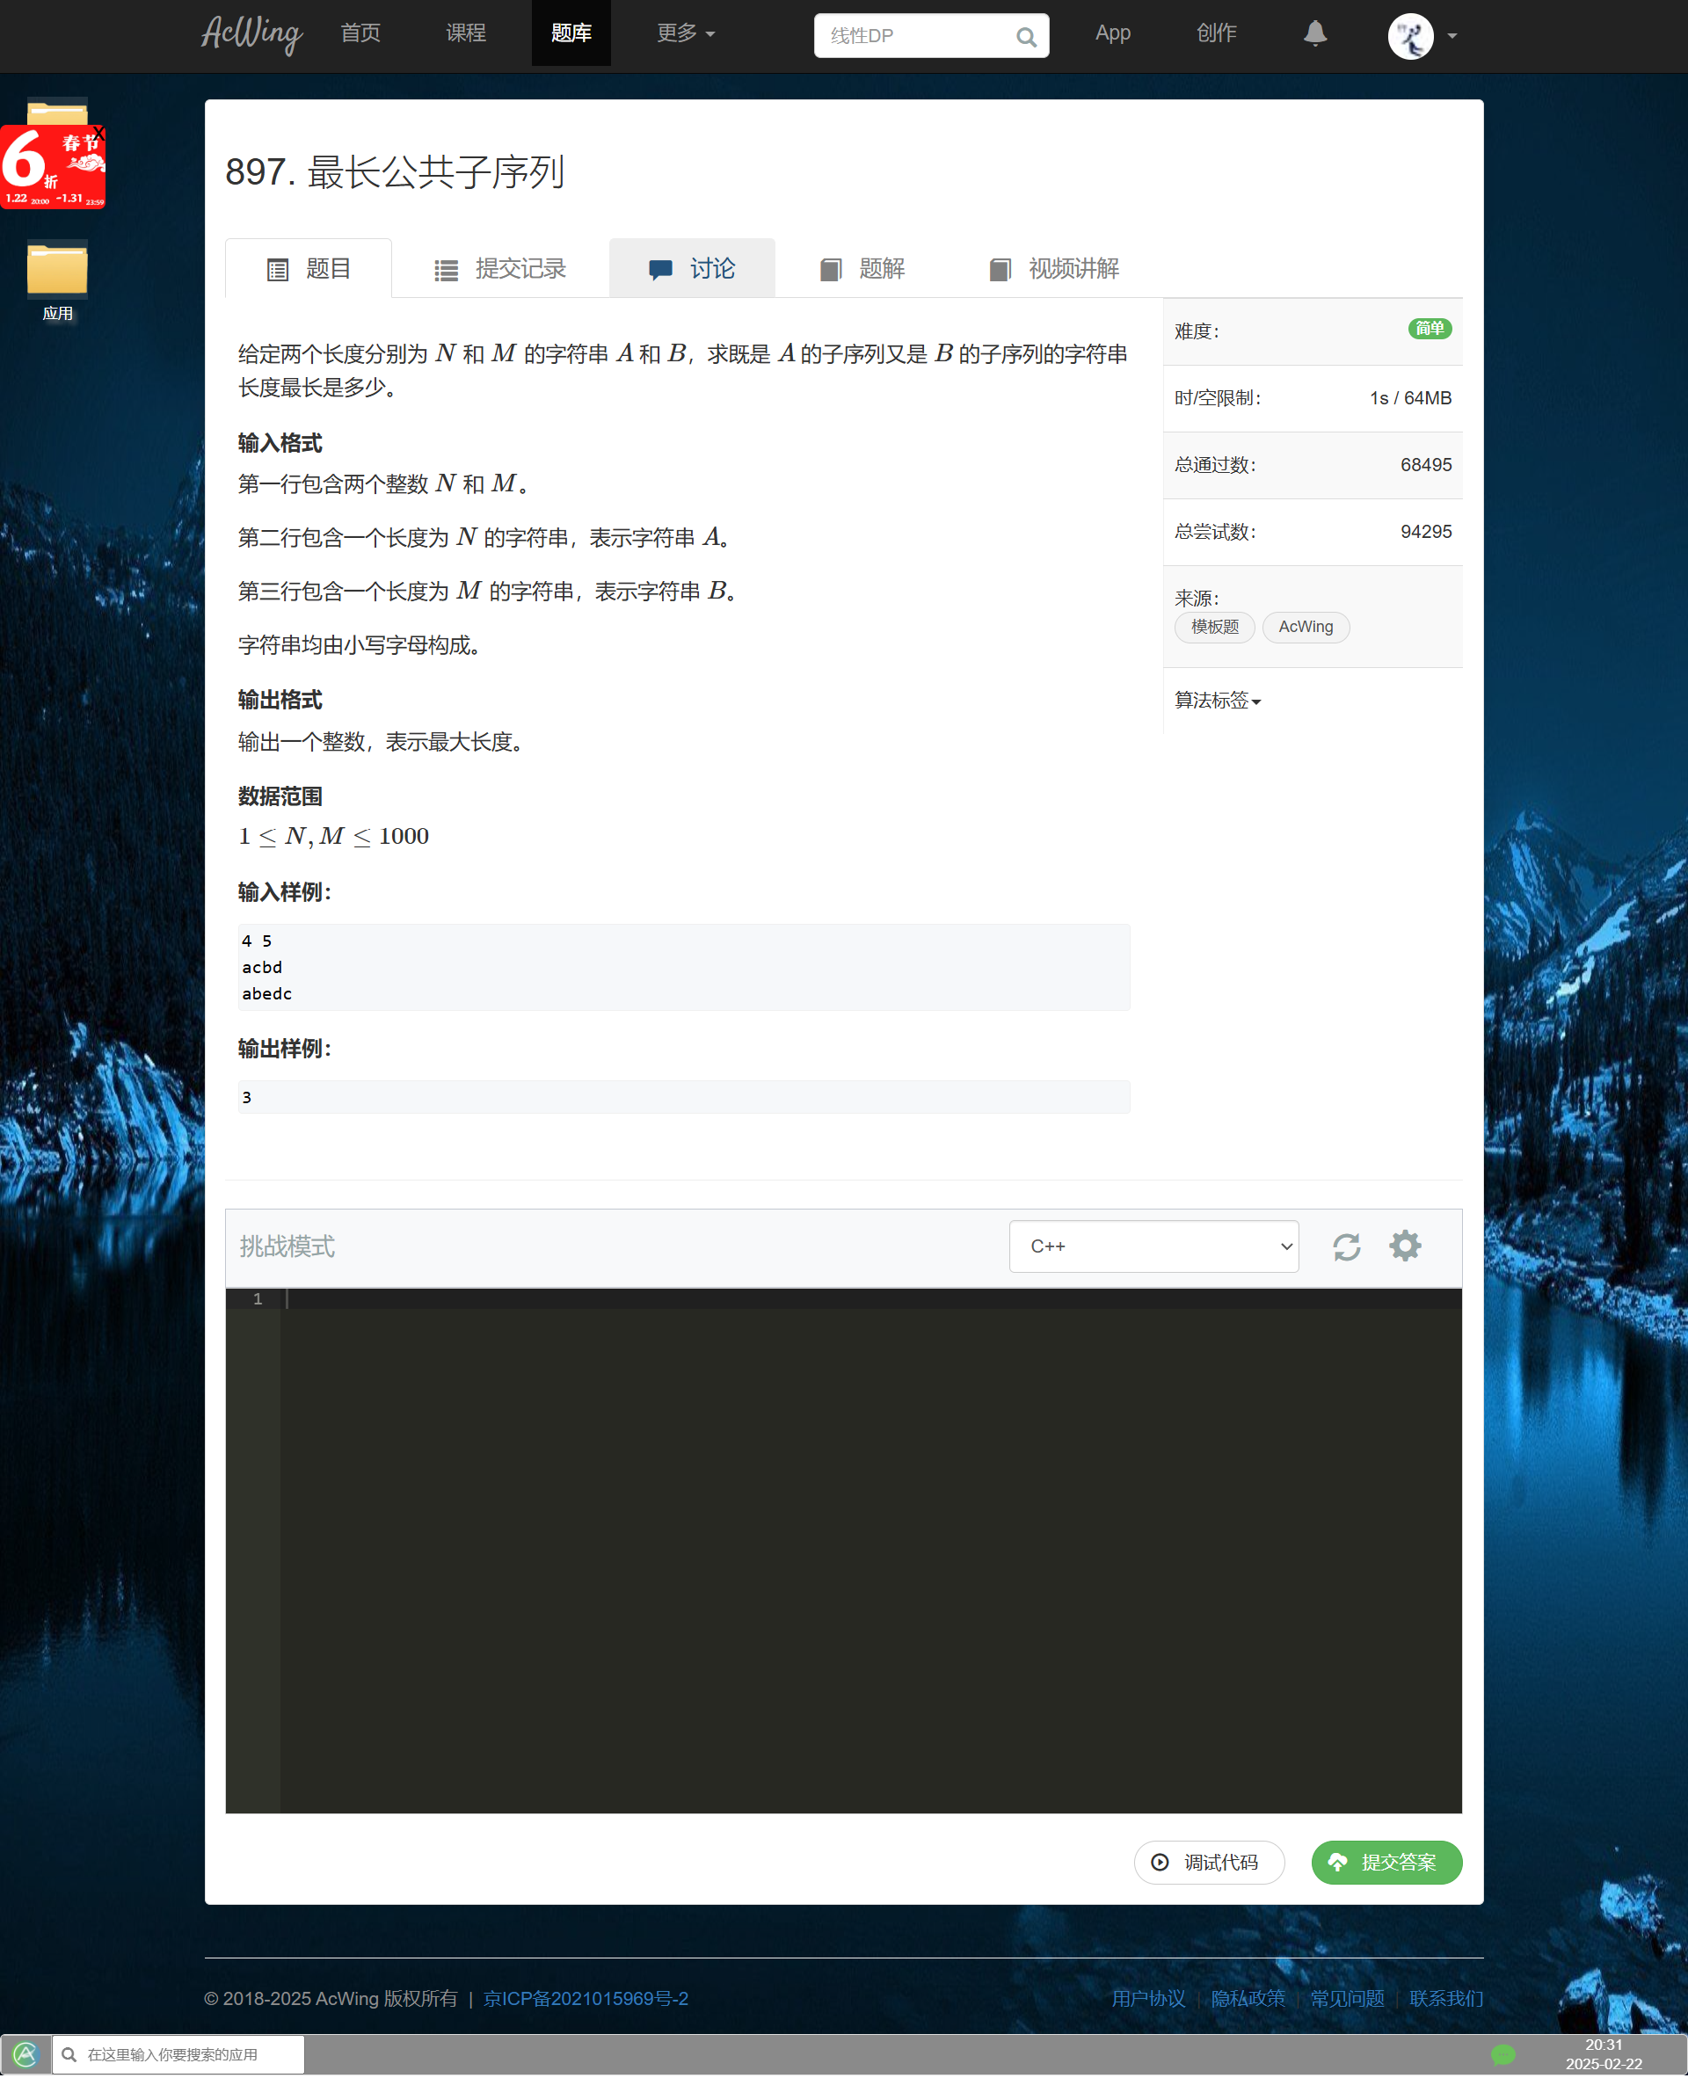This screenshot has height=2078, width=1688.
Task: Click the 897. 最长公共子序列 title
Action: (x=395, y=171)
